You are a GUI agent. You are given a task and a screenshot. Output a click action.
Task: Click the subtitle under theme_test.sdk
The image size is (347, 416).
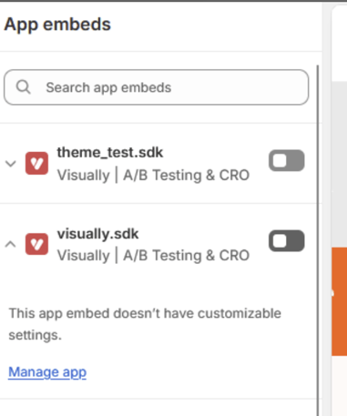[x=153, y=175]
